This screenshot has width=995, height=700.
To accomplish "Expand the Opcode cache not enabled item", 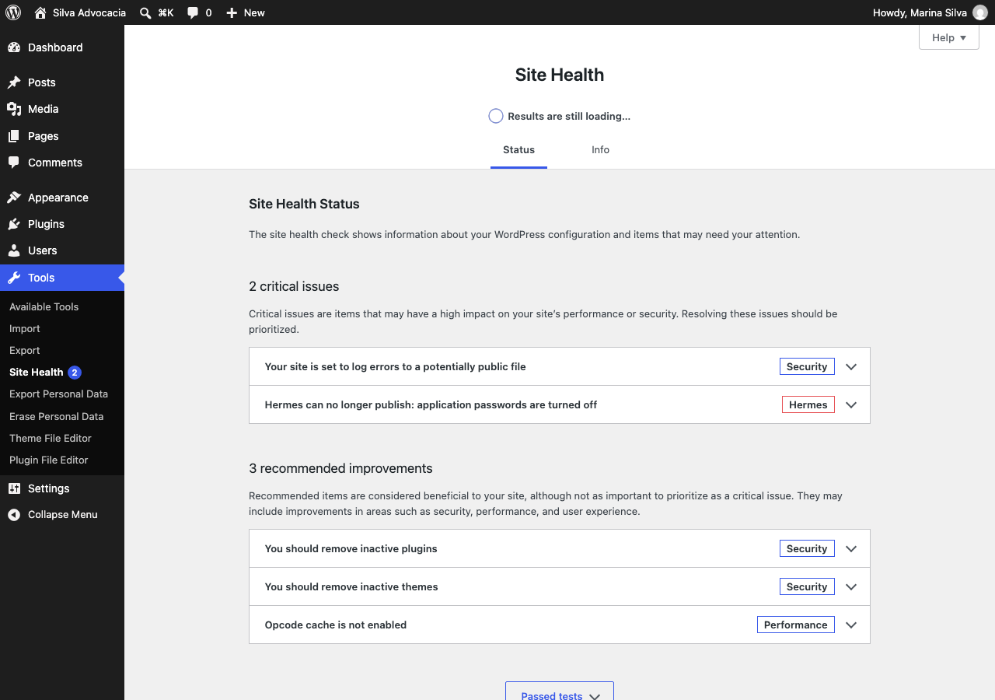I will (x=560, y=625).
